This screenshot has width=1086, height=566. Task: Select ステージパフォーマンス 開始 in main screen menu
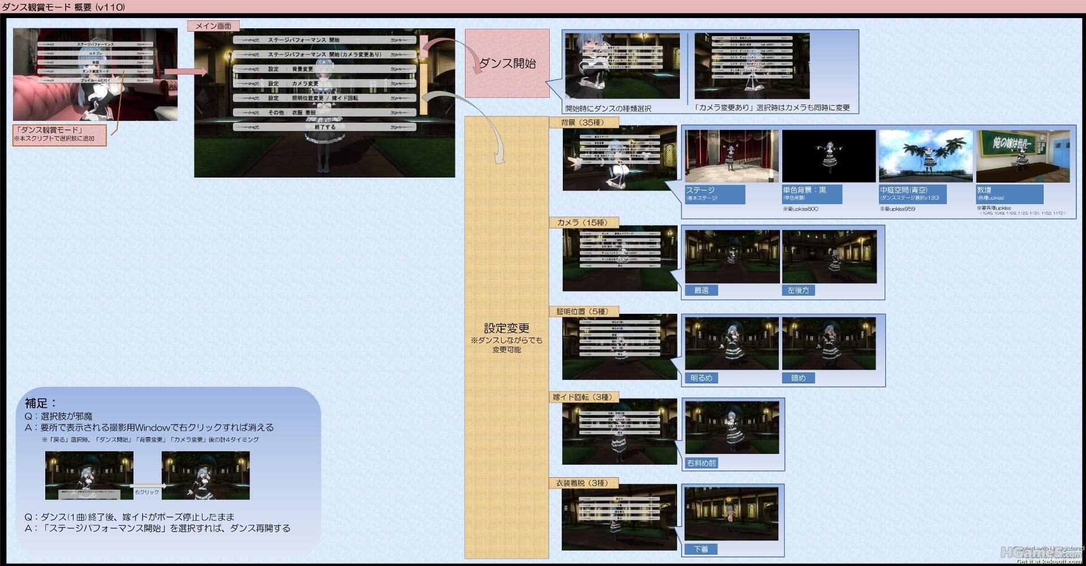coord(325,40)
